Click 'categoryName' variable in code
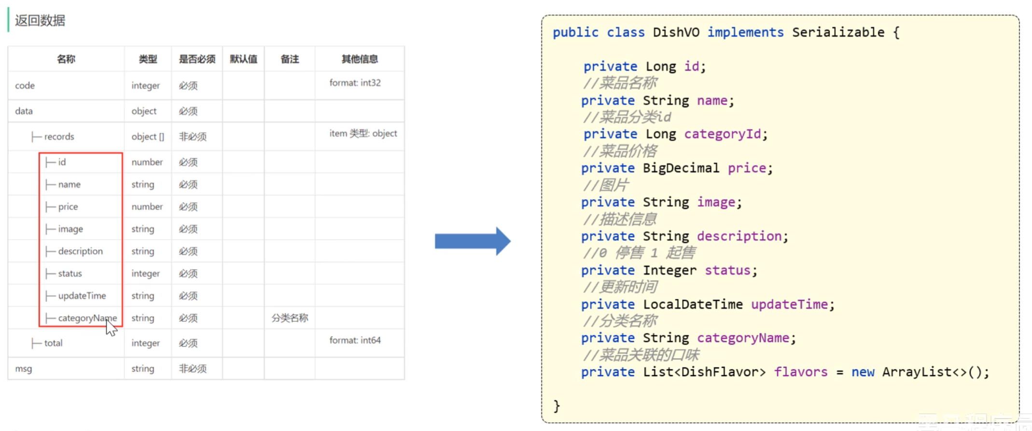1032x431 pixels. [x=743, y=338]
